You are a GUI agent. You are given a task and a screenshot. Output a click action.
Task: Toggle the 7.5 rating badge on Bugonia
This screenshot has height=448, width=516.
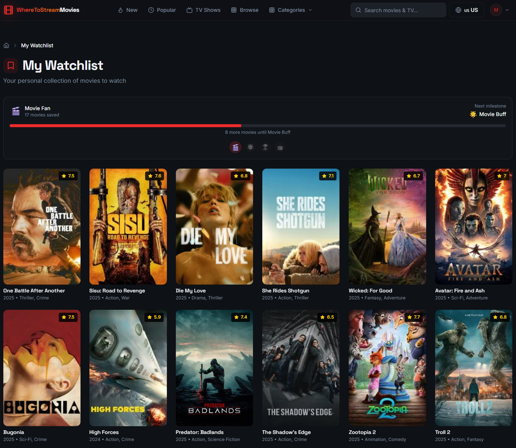(x=68, y=317)
